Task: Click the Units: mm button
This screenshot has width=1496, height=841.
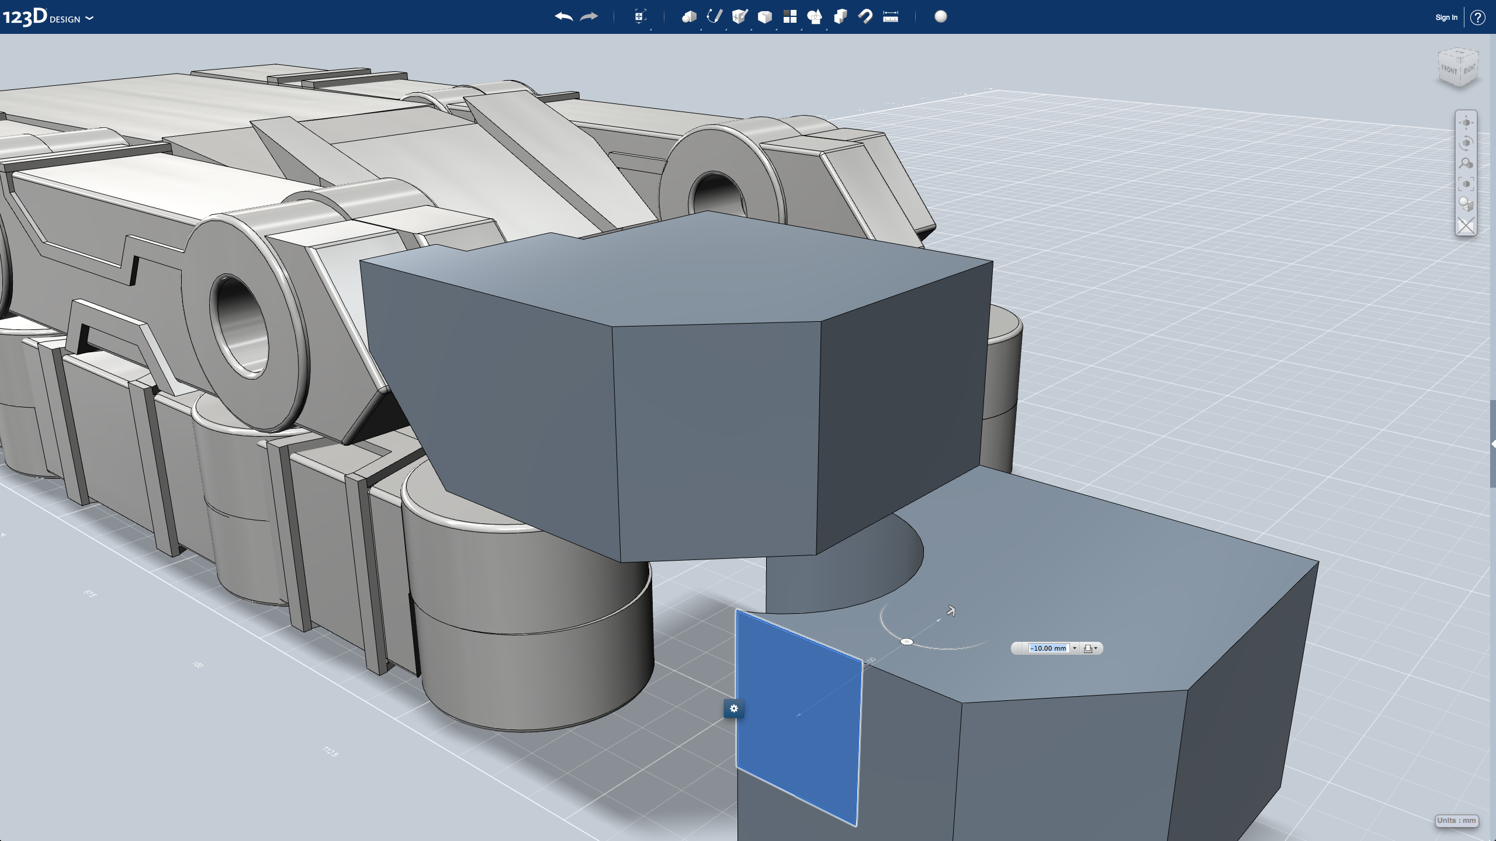Action: point(1456,821)
